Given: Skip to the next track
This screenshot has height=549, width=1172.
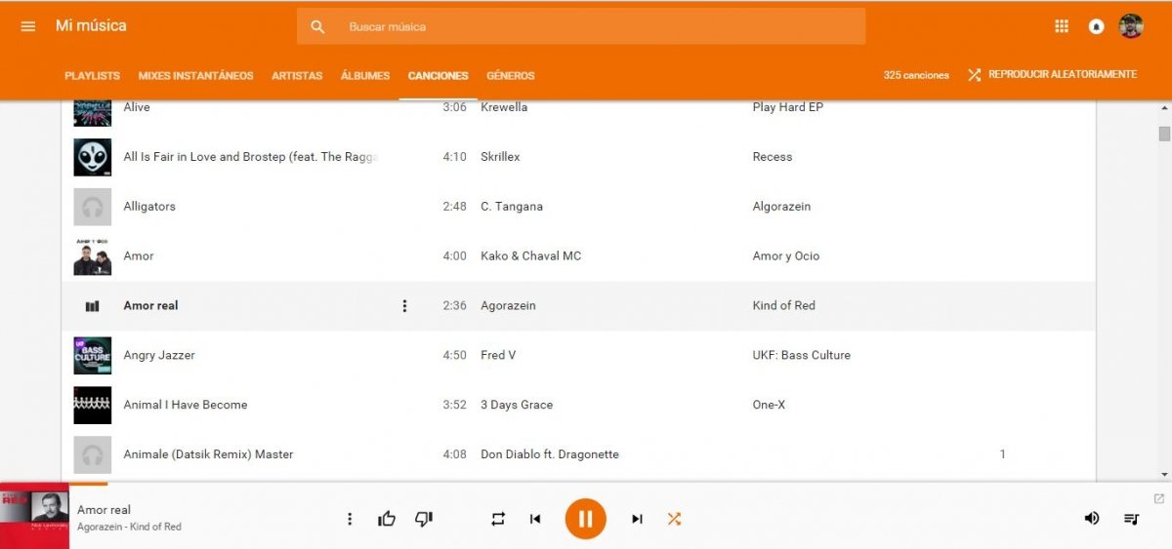Looking at the screenshot, I should click(x=637, y=519).
